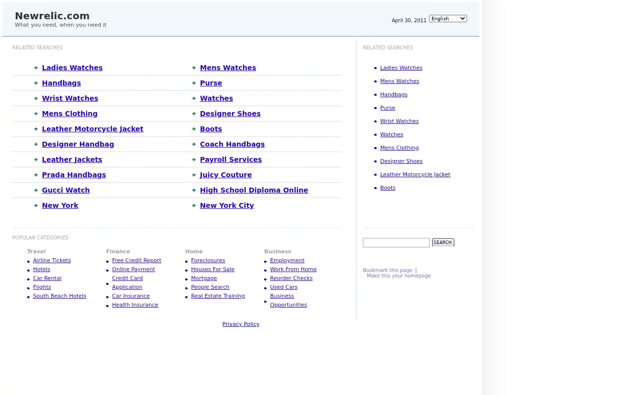
Task: Click the green arrow beside Gucci Watch
Action: (x=36, y=190)
